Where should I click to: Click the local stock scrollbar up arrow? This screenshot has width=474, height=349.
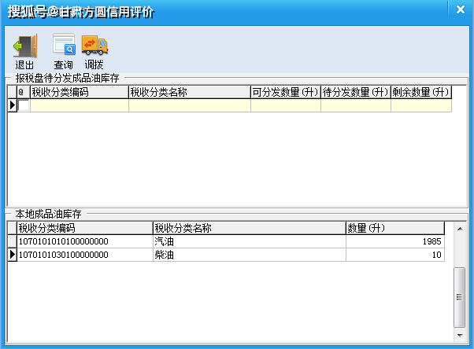point(460,229)
